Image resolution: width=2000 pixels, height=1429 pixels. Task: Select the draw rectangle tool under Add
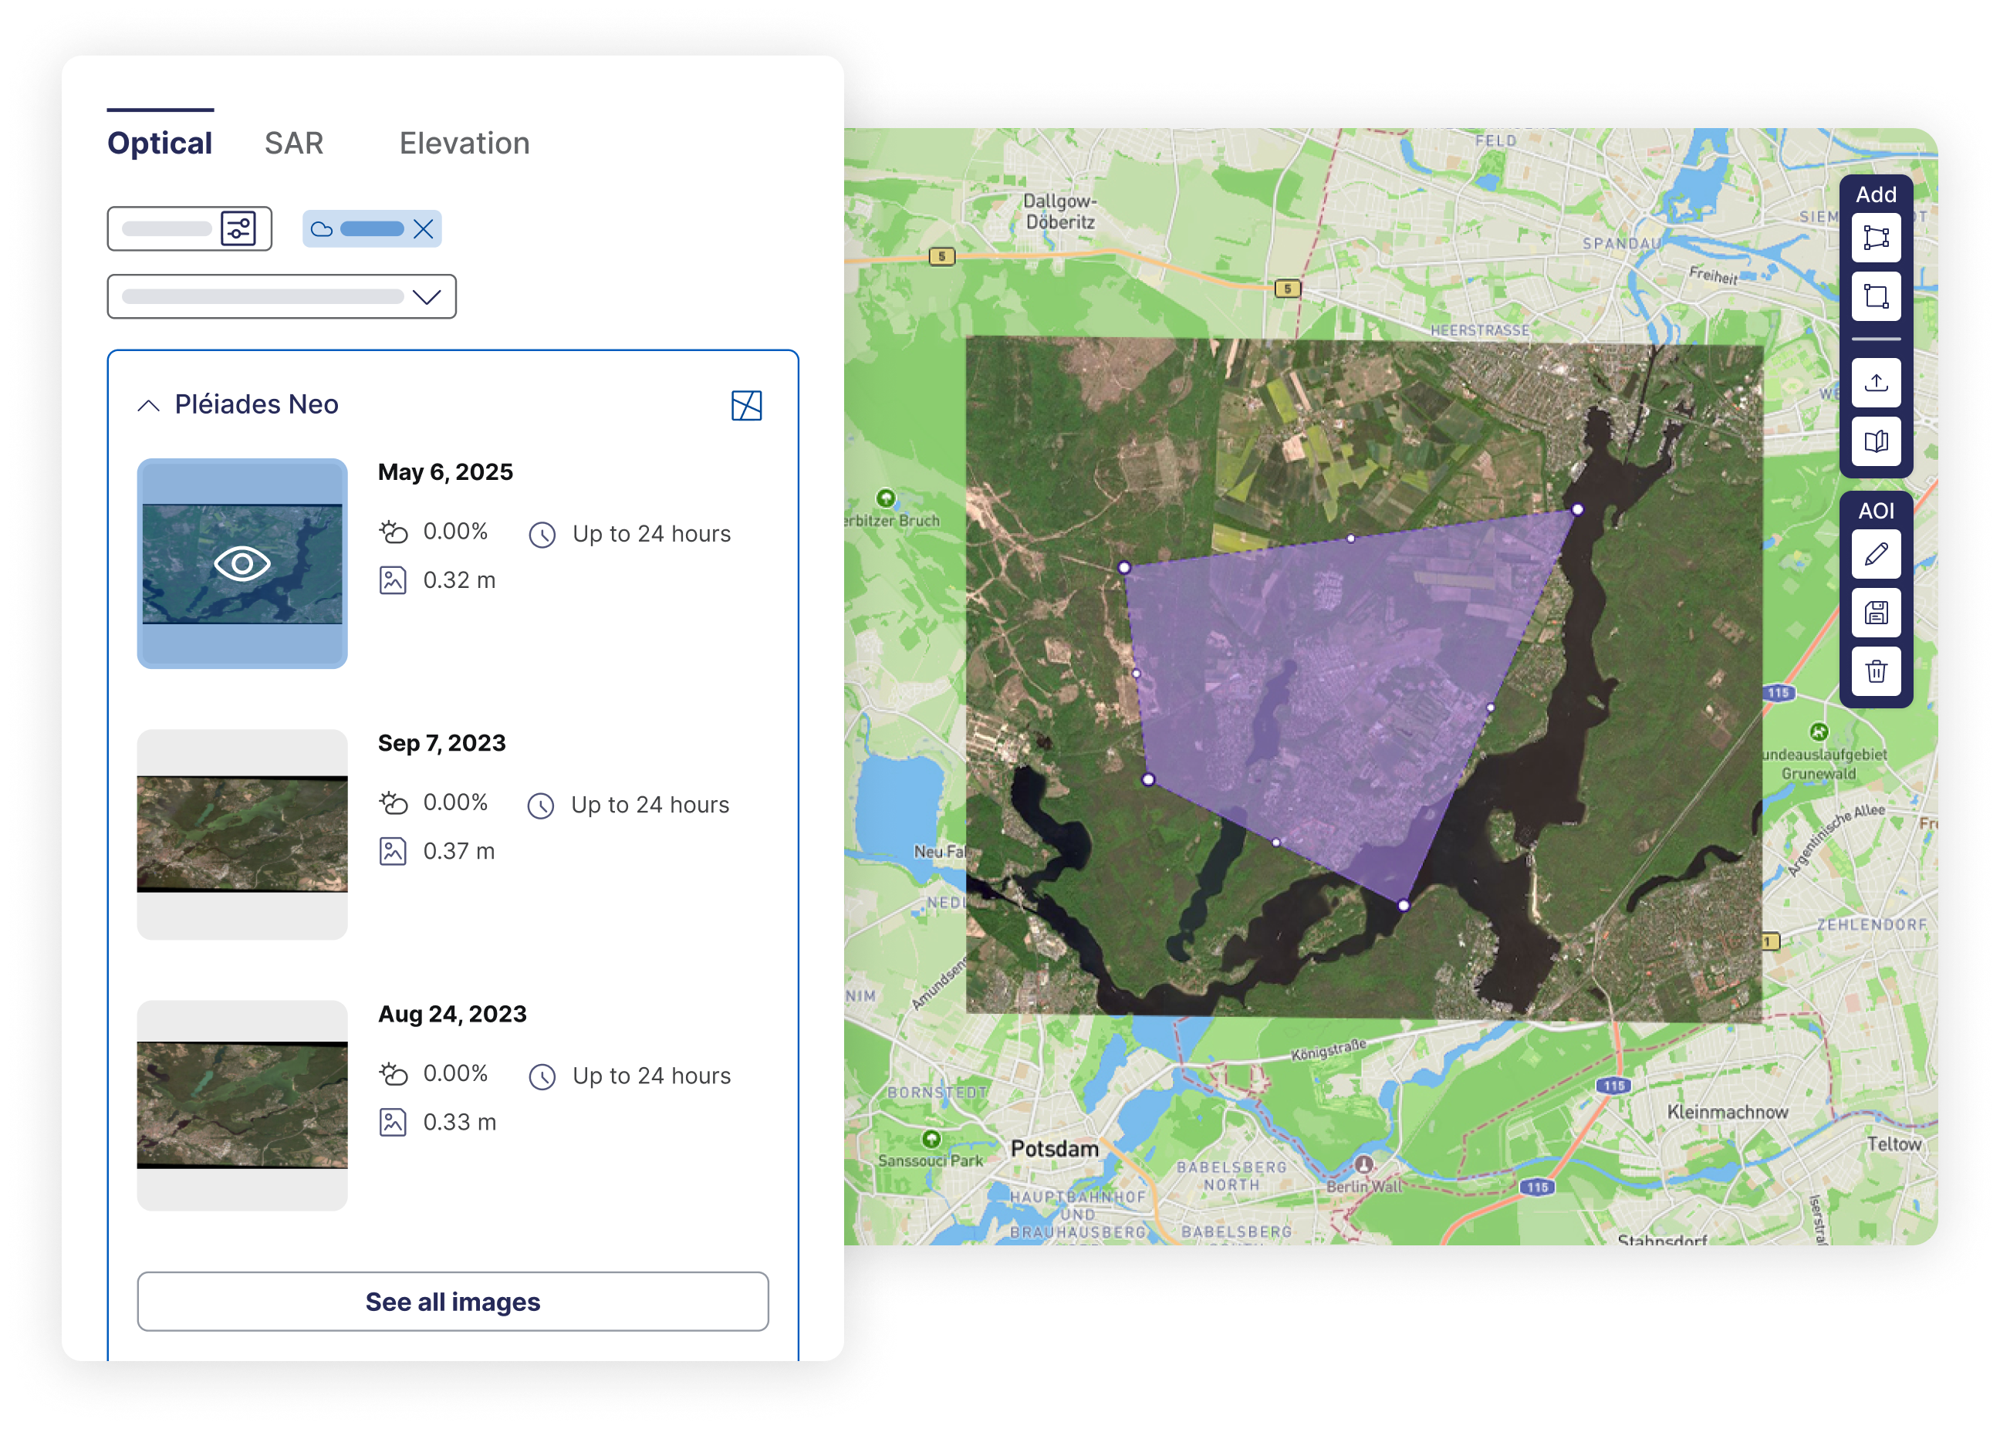(1876, 297)
